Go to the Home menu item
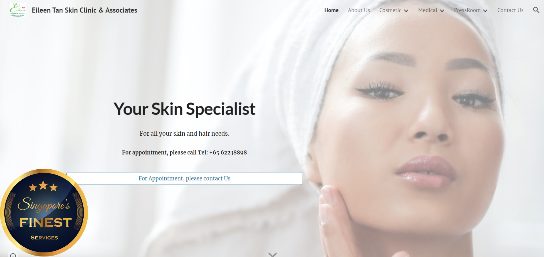 pos(331,10)
